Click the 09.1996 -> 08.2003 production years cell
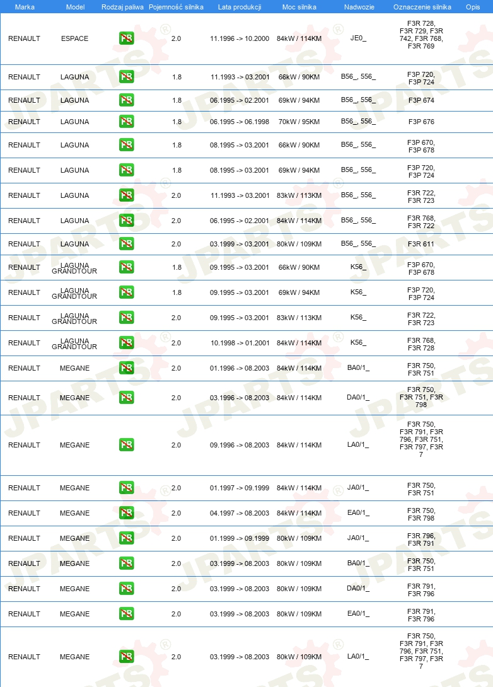This screenshot has width=493, height=687. coord(240,445)
